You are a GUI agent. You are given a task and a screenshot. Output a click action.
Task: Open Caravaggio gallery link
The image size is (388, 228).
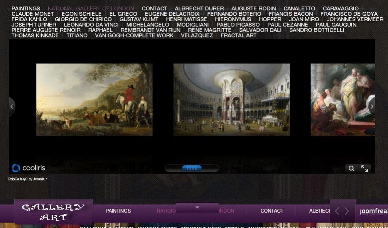click(341, 8)
